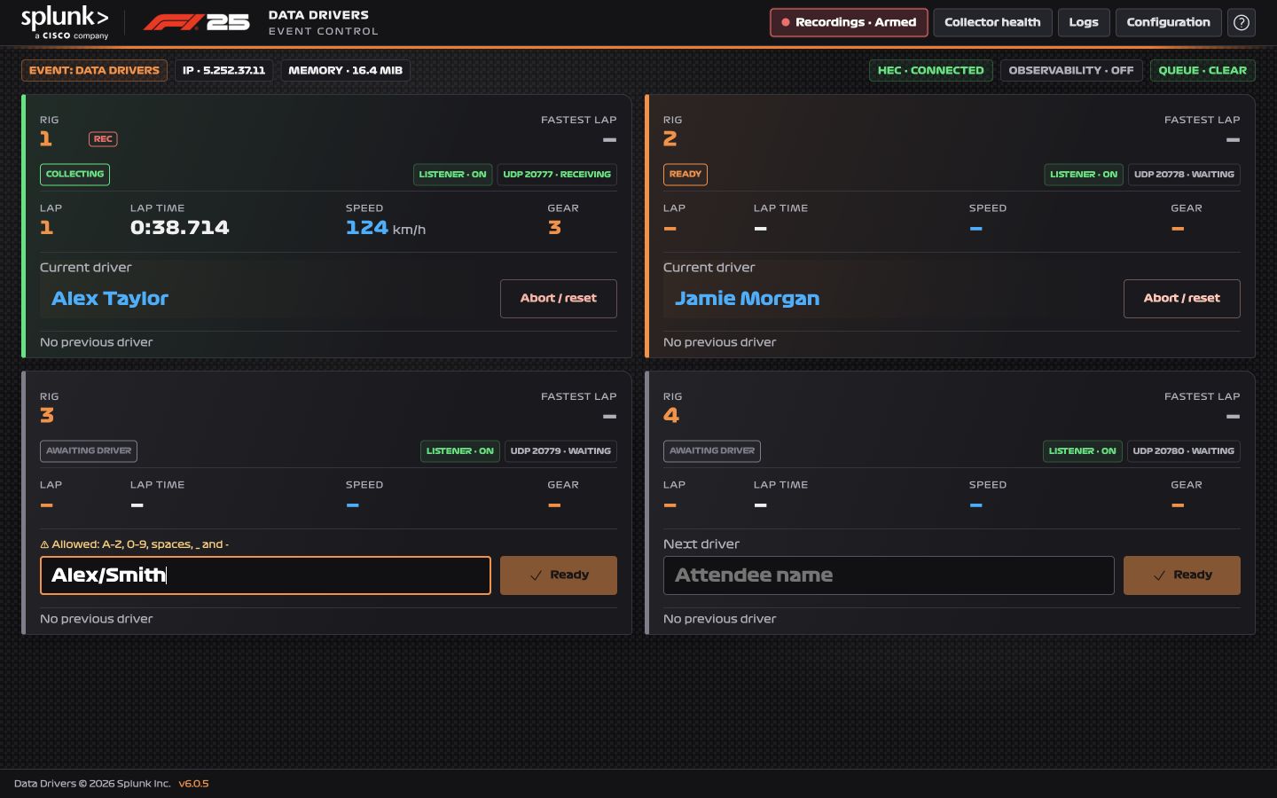1277x798 pixels.
Task: Click LISTENER · ON beside UDP 20779
Action: 460,451
